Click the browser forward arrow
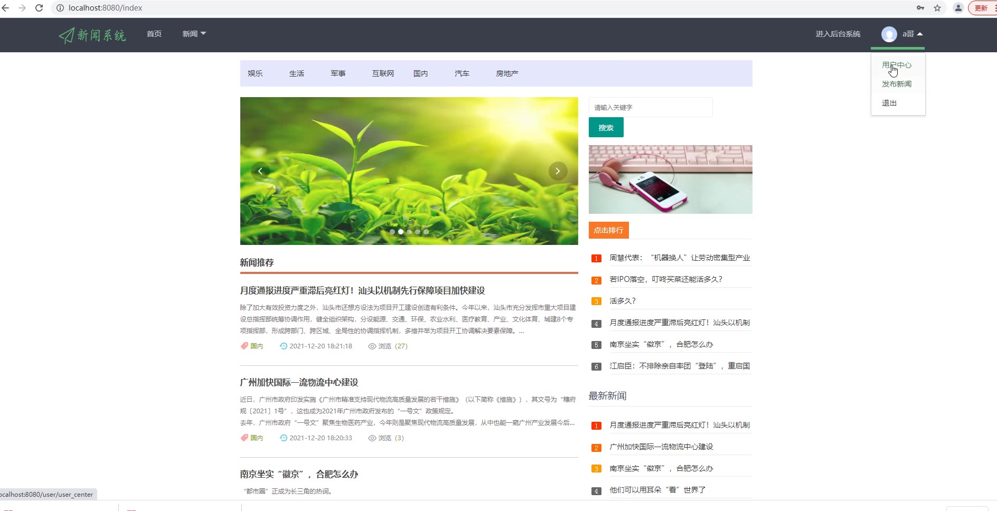This screenshot has width=997, height=511. (22, 8)
